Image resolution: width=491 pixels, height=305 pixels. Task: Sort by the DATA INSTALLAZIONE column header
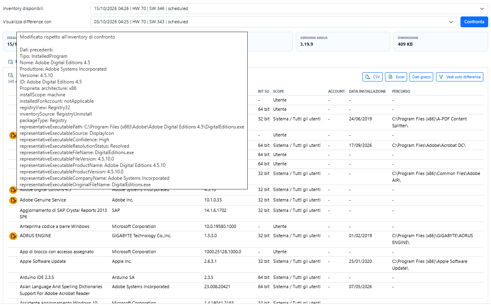367,91
